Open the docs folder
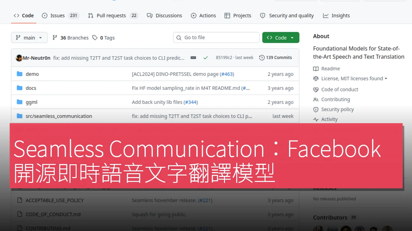 click(31, 88)
